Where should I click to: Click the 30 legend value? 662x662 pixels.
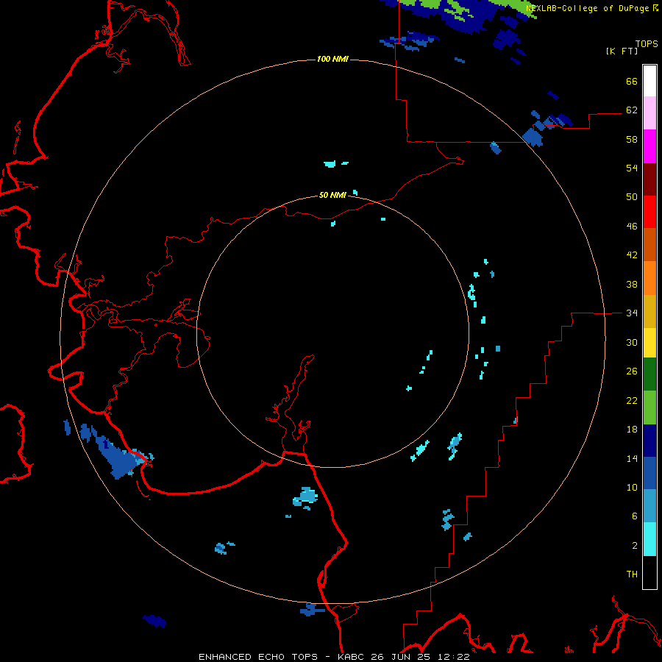point(632,342)
